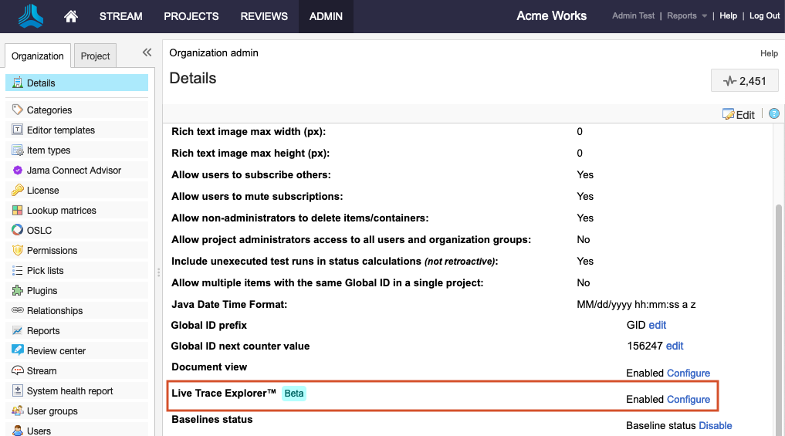Open the Details sidebar icon
Viewport: 785px width, 436px height.
18,83
